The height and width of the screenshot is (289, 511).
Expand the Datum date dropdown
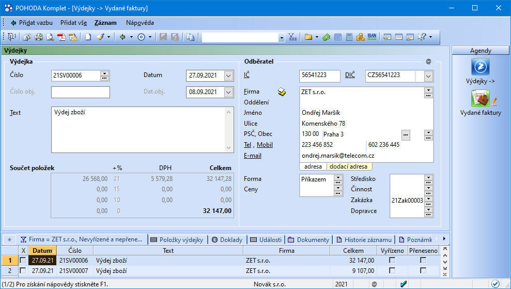pyautogui.click(x=228, y=75)
